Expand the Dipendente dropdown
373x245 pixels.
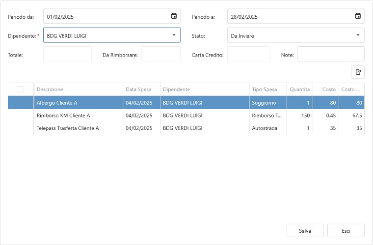[174, 35]
